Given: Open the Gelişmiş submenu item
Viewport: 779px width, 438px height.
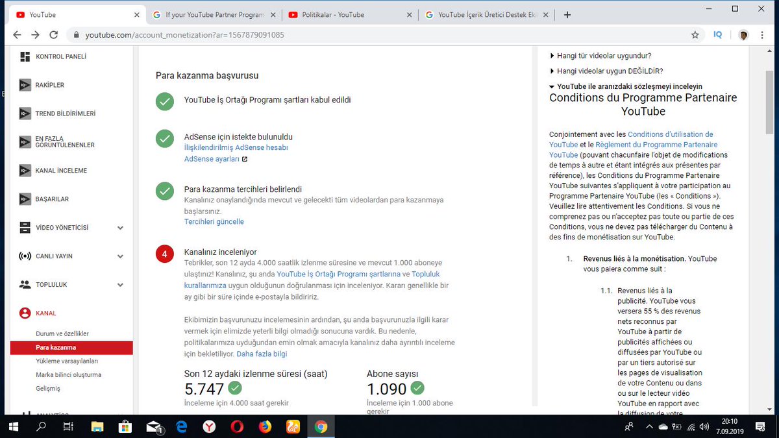Looking at the screenshot, I should tap(48, 389).
